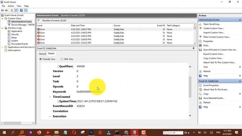Close the Event 33 preview pane
Screen dimensions: 242x136
pyautogui.click(x=194, y=48)
